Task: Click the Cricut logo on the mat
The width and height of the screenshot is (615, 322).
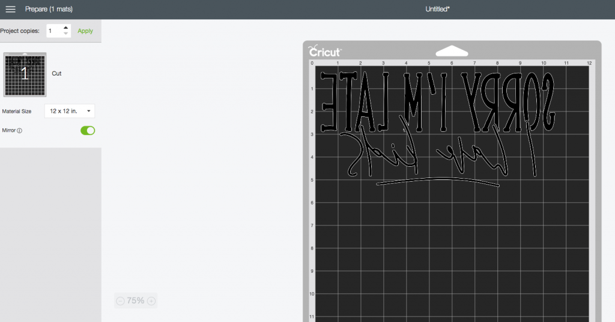Action: tap(325, 51)
